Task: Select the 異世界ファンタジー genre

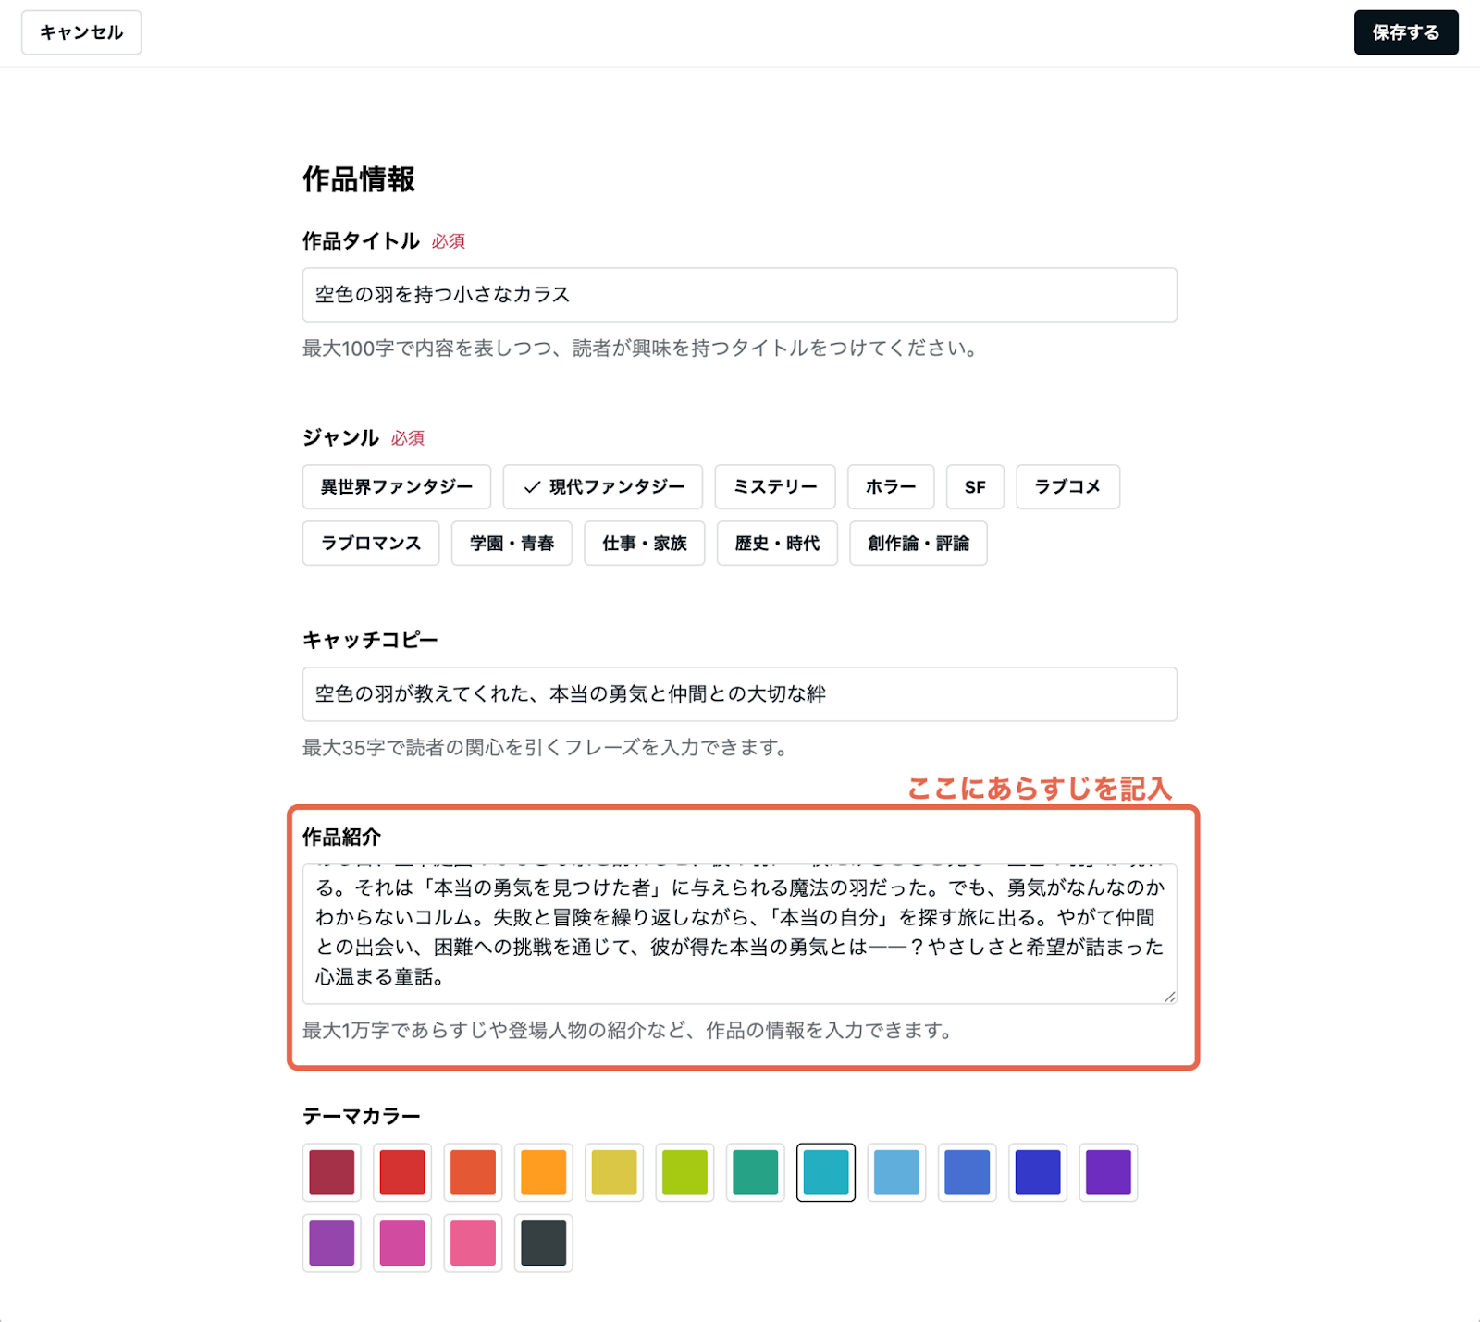Action: [x=397, y=487]
